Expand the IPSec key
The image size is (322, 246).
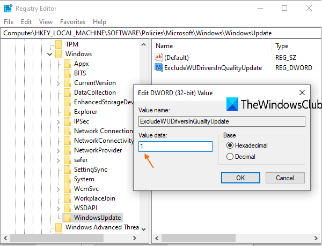pos(58,122)
